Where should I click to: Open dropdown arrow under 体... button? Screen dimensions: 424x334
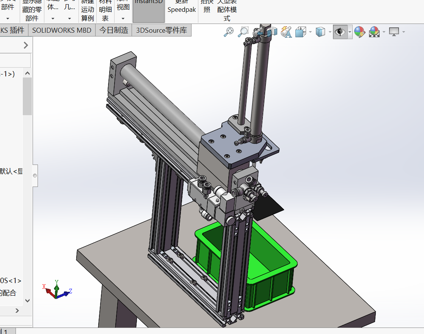pos(53,18)
